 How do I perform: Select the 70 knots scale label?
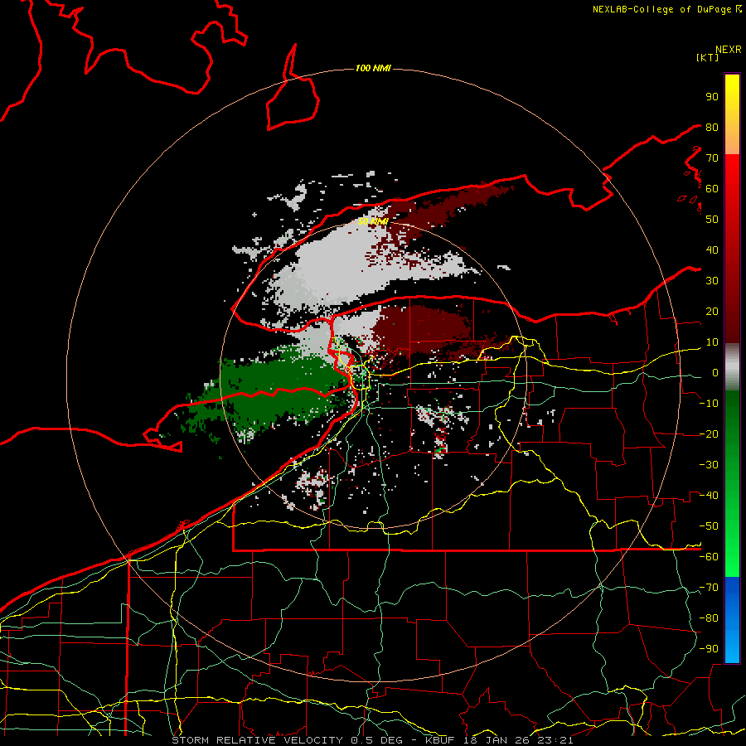coord(712,158)
